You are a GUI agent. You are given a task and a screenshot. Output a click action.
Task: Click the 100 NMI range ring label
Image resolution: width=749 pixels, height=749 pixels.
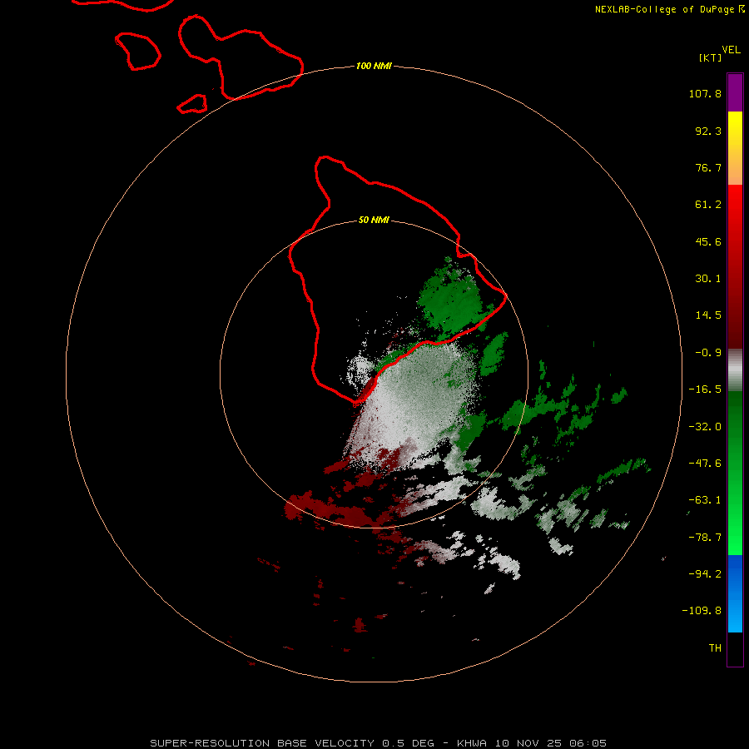point(374,66)
